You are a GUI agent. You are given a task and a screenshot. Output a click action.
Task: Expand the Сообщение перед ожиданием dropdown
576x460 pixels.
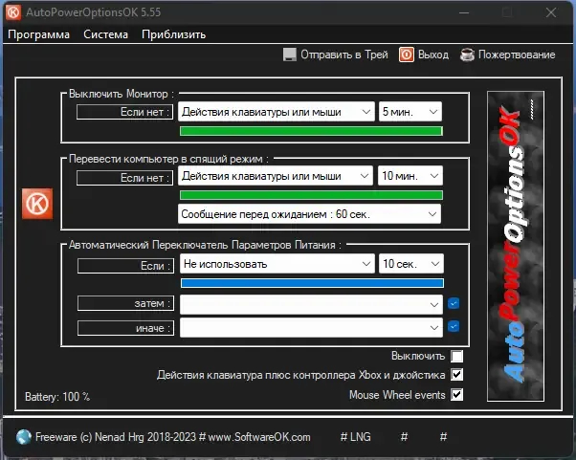coord(309,214)
